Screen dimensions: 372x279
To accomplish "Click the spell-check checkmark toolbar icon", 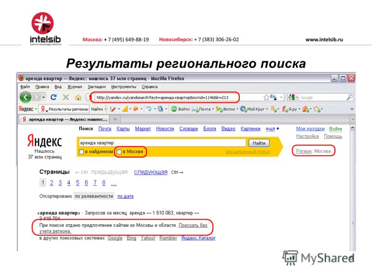I will [149, 109].
